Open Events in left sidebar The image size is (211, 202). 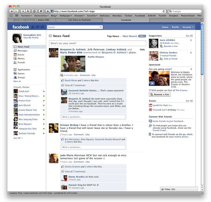coord(21,55)
